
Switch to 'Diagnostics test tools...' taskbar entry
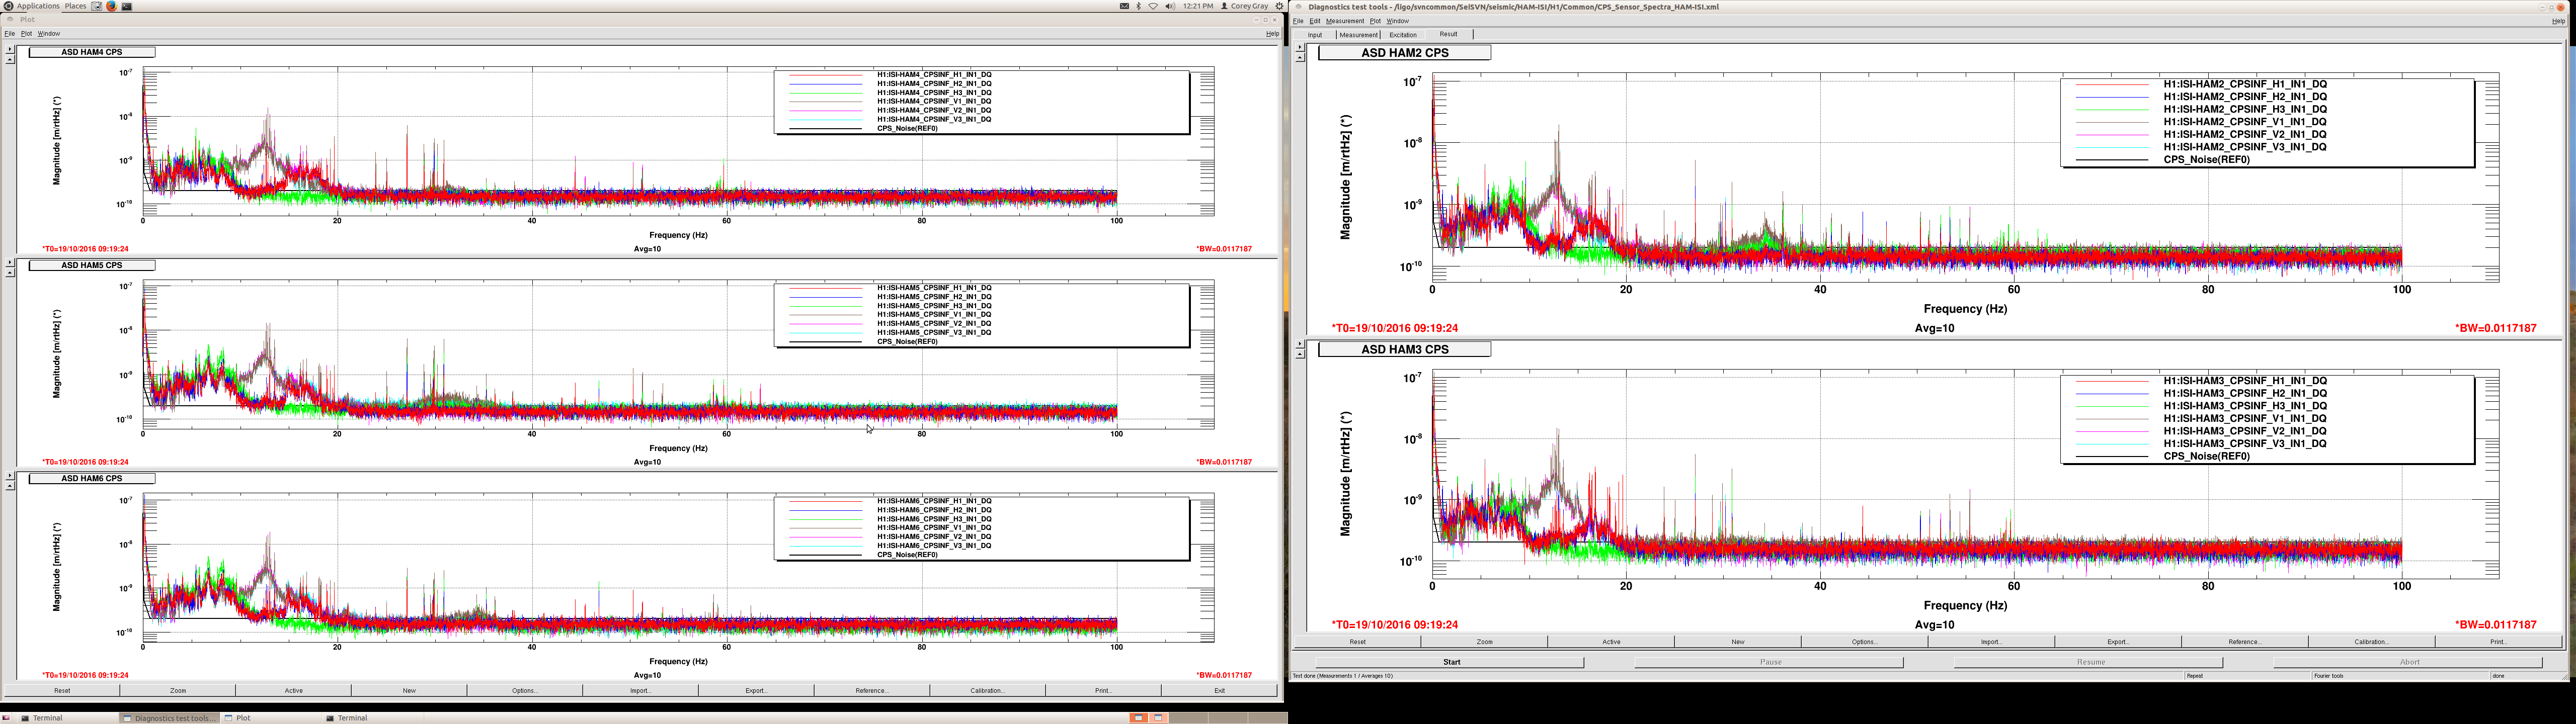169,718
